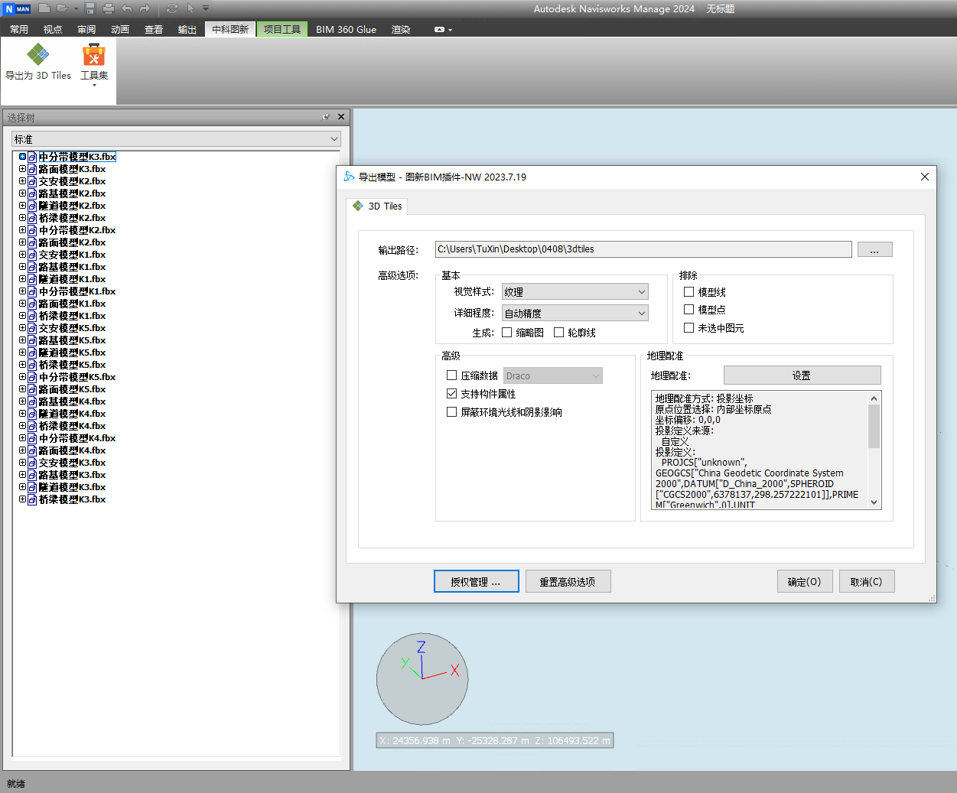Image resolution: width=957 pixels, height=793 pixels.
Task: Click the 工具集 toolbox icon
Action: (94, 54)
